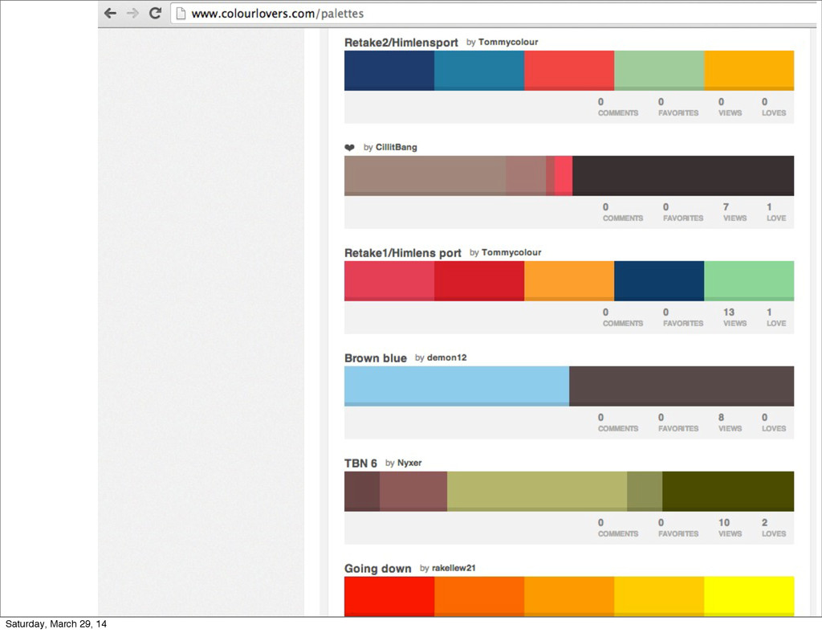822x633 pixels.
Task: Select light green swatch in Retake2/Himlensport
Action: pos(659,71)
